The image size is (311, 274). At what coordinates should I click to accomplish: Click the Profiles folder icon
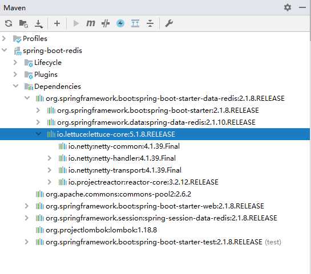point(17,39)
